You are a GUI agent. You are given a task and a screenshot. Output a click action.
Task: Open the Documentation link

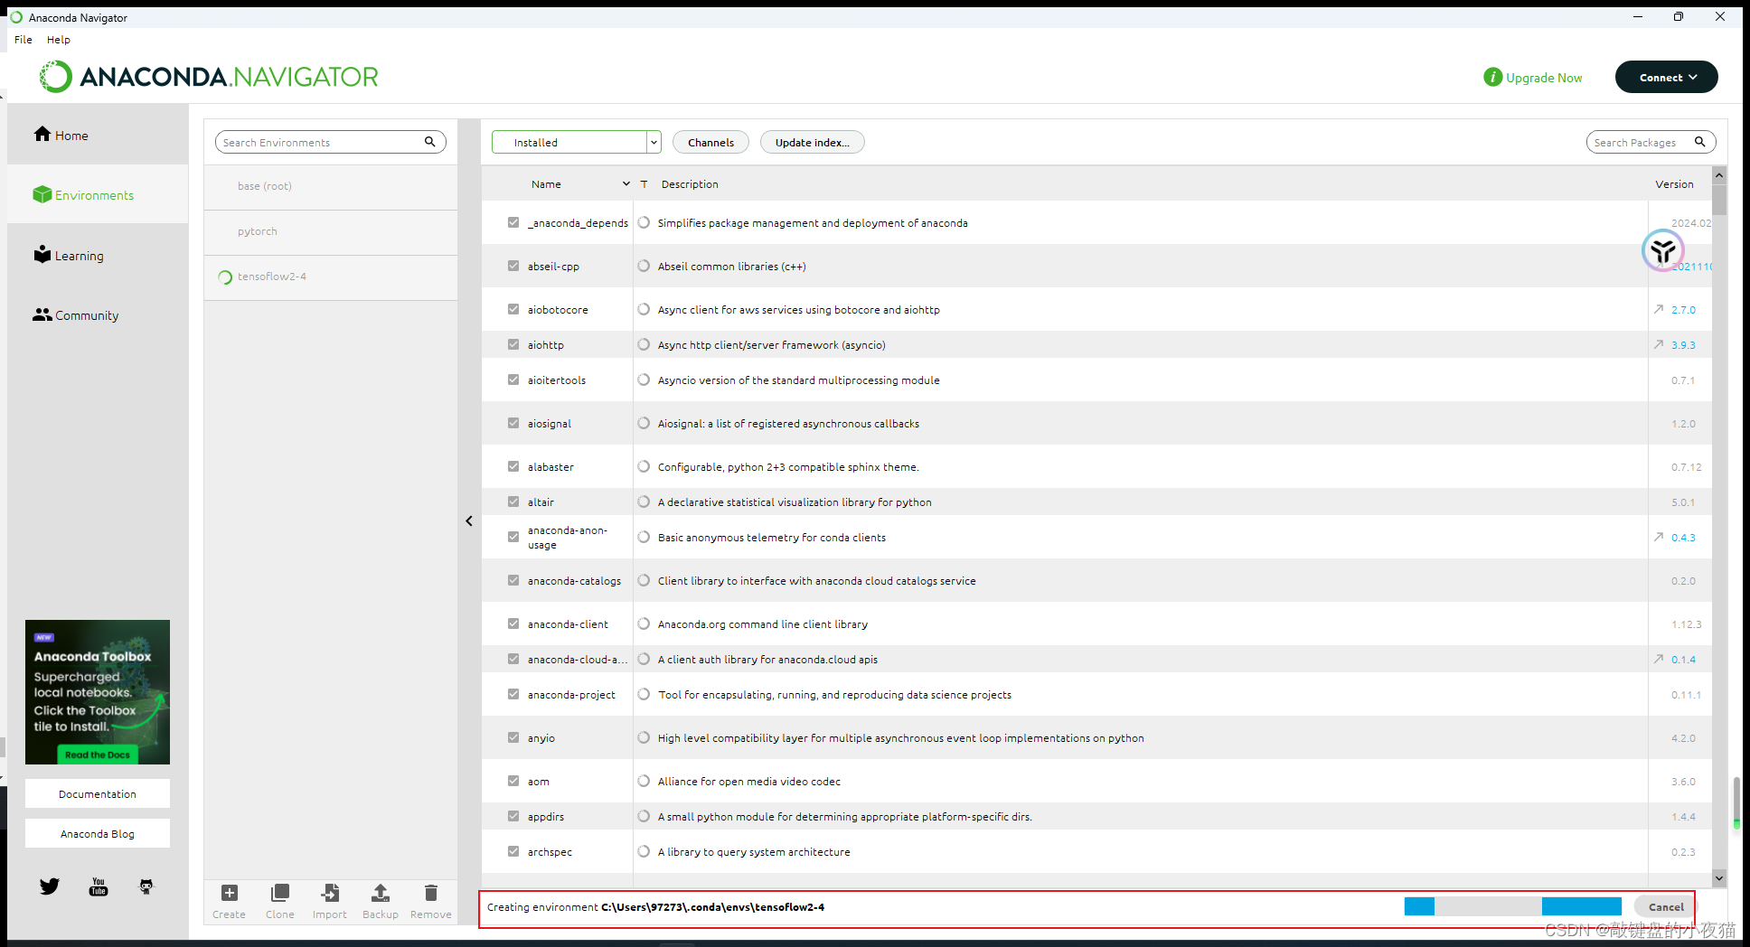pos(98,793)
